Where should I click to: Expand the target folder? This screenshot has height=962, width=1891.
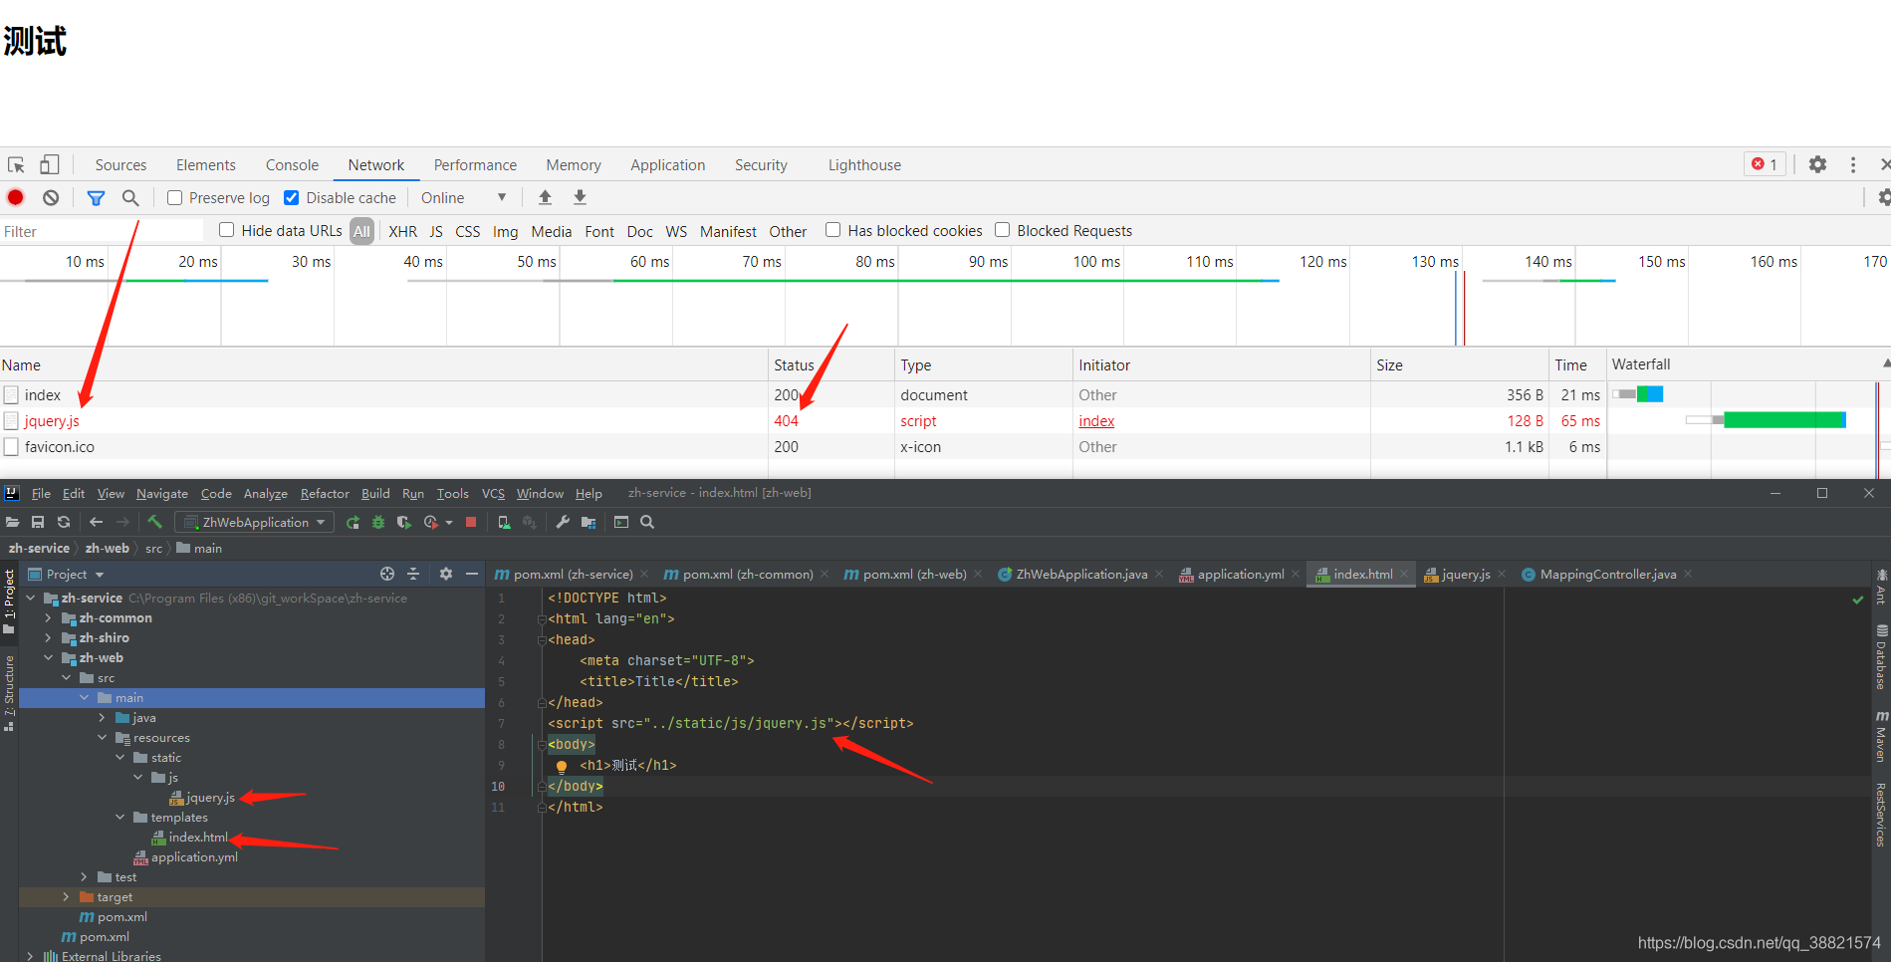(66, 897)
